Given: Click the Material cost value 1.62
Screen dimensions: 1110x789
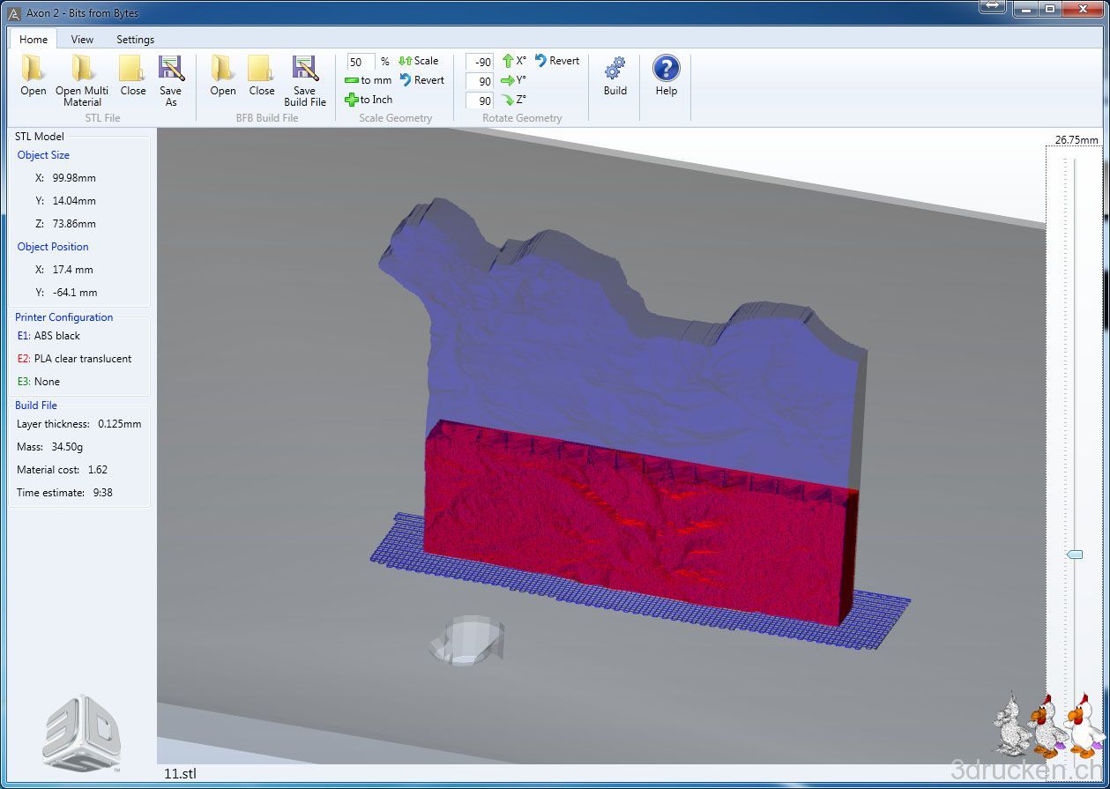Looking at the screenshot, I should coord(98,470).
